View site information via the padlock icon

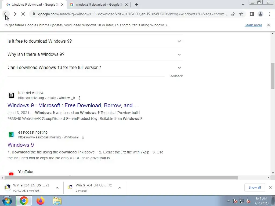tap(34, 14)
